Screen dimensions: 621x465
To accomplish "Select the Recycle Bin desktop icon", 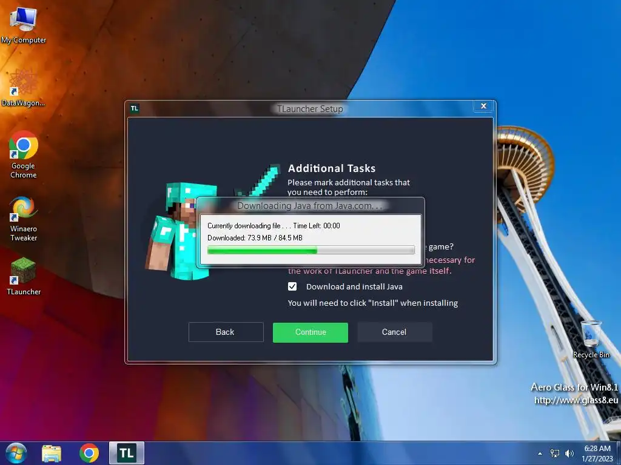I will [591, 339].
